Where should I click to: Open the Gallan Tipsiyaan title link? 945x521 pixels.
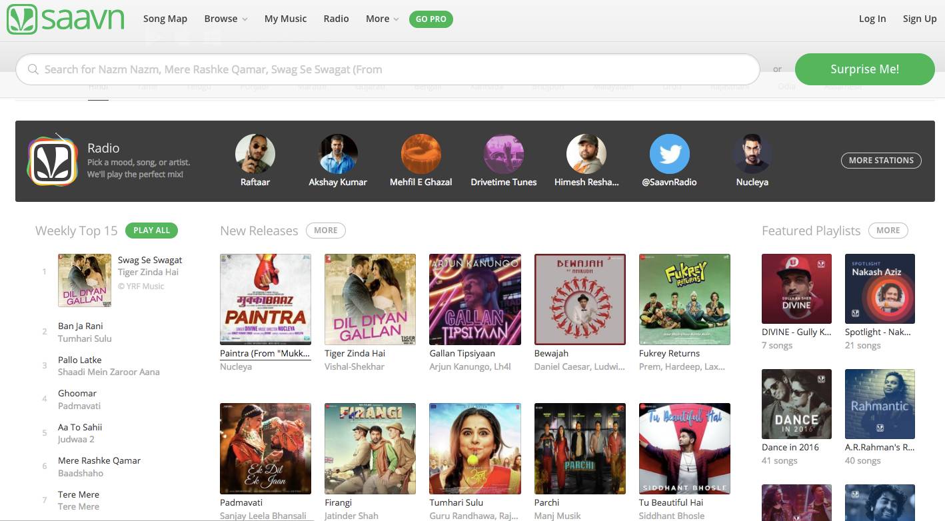pos(463,353)
